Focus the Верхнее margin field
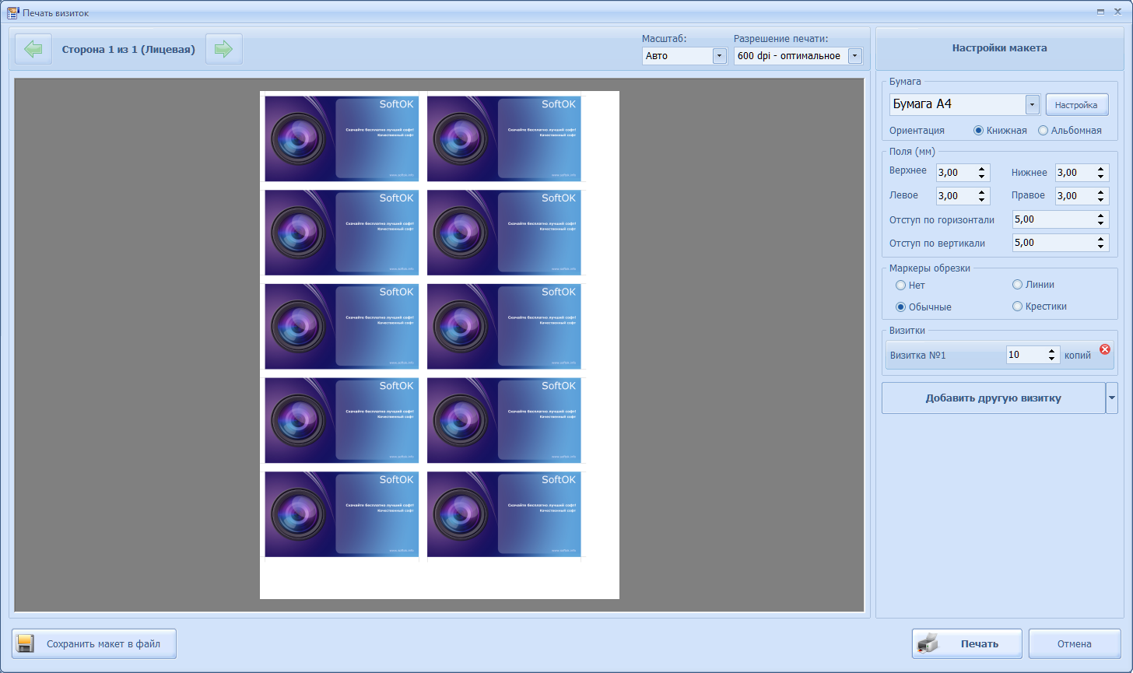1133x673 pixels. pyautogui.click(x=956, y=173)
